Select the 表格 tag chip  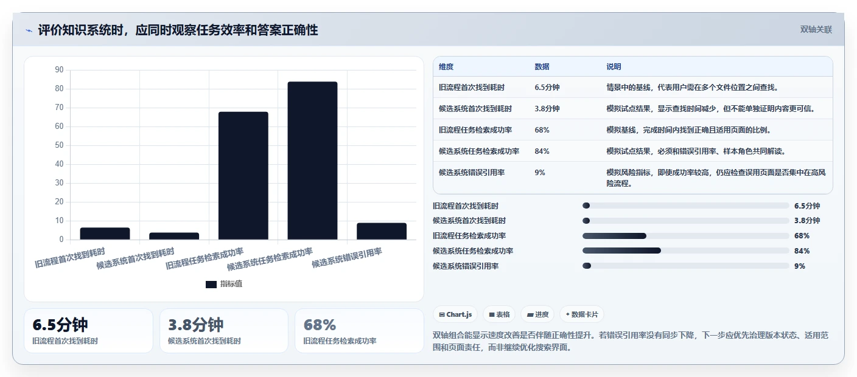coord(499,314)
